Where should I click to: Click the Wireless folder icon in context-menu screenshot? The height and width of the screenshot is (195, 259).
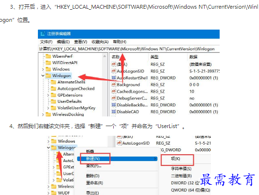pos(54,186)
